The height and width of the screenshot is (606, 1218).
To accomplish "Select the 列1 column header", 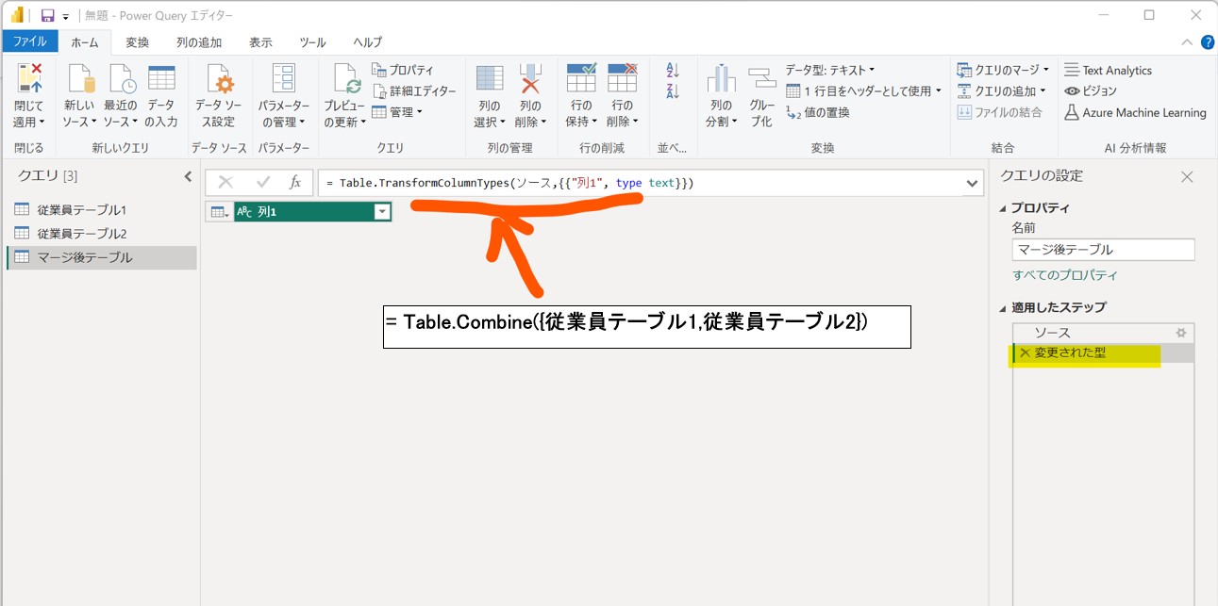I will point(312,212).
